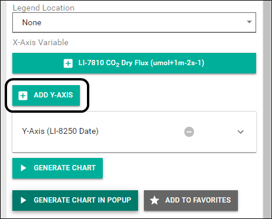Click the ADD TO FAVORITES button label
272x219 pixels.
click(x=198, y=200)
